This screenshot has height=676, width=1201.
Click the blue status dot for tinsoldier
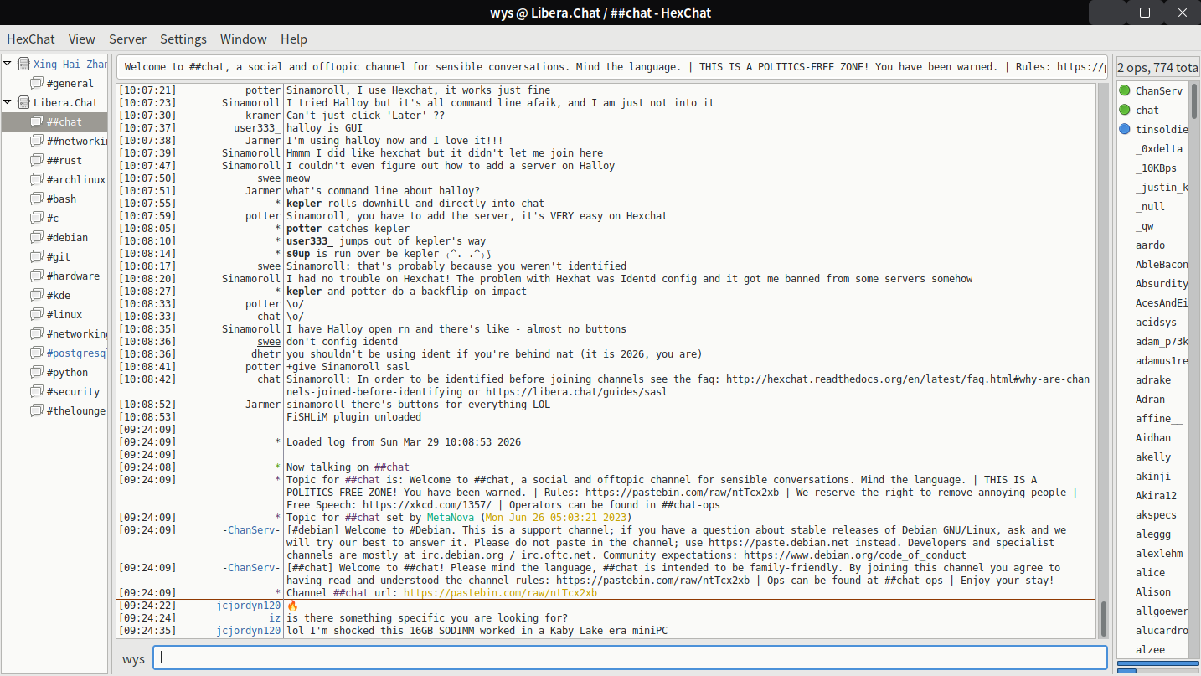[1124, 129]
